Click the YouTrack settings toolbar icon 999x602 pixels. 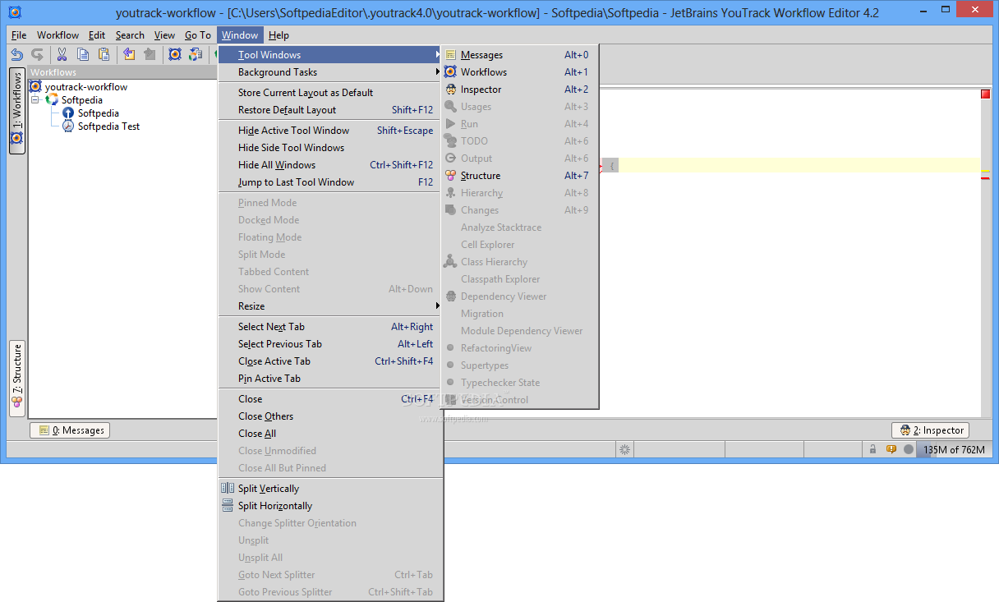pyautogui.click(x=175, y=54)
